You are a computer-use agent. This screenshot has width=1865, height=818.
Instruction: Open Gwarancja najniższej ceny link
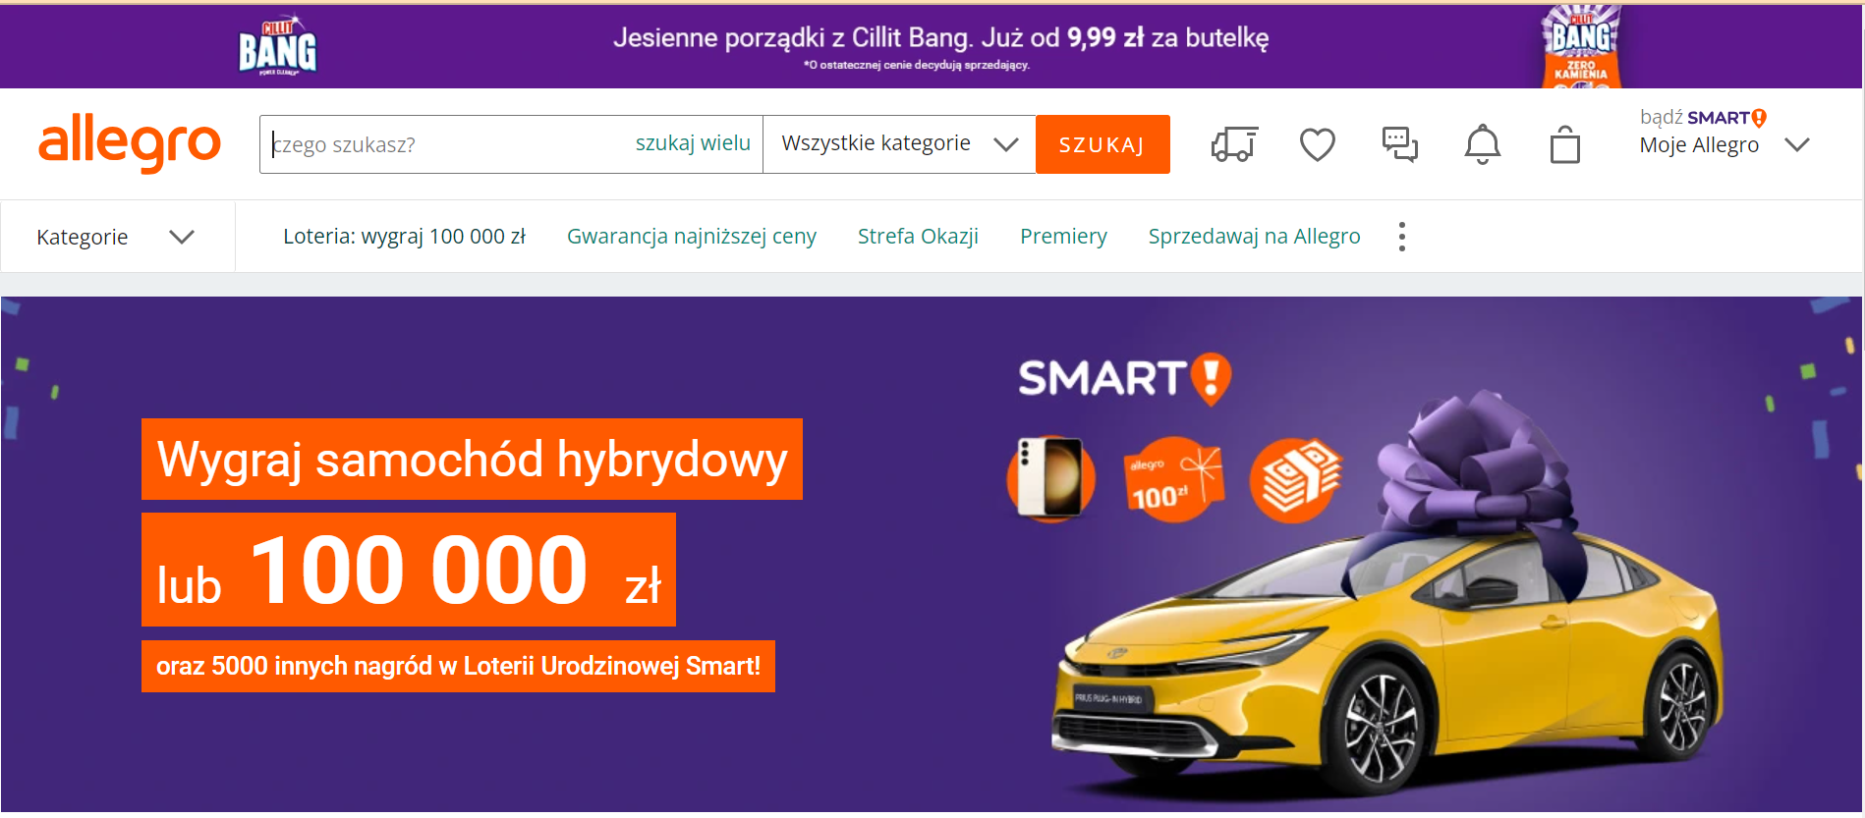point(692,237)
